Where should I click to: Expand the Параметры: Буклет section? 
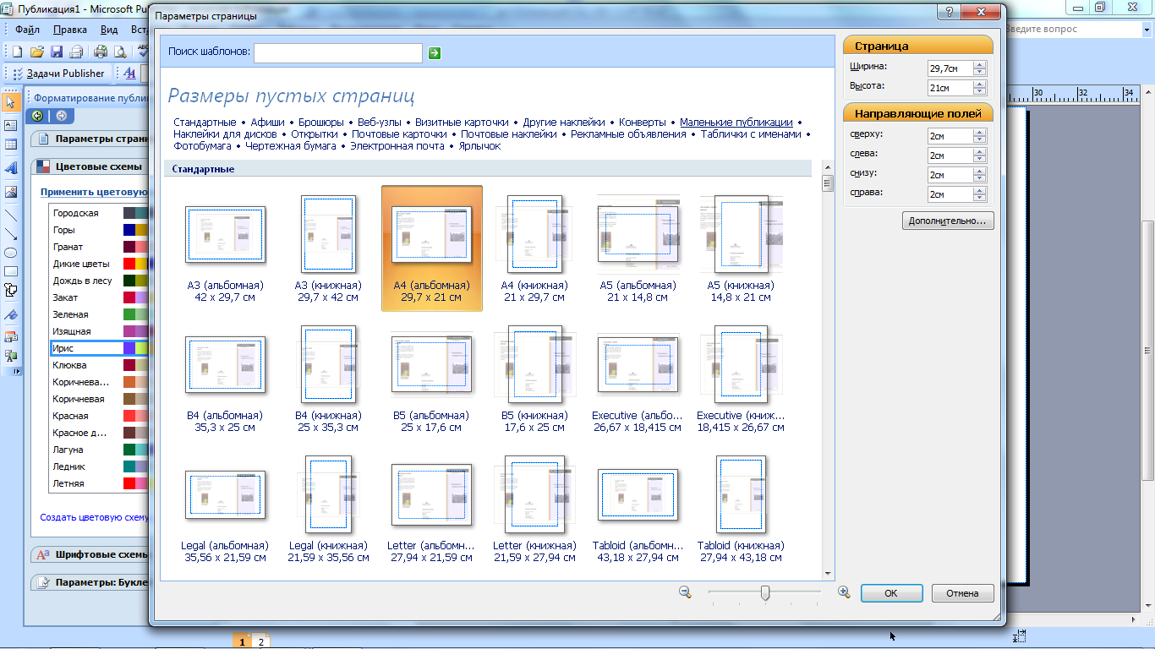(x=90, y=582)
